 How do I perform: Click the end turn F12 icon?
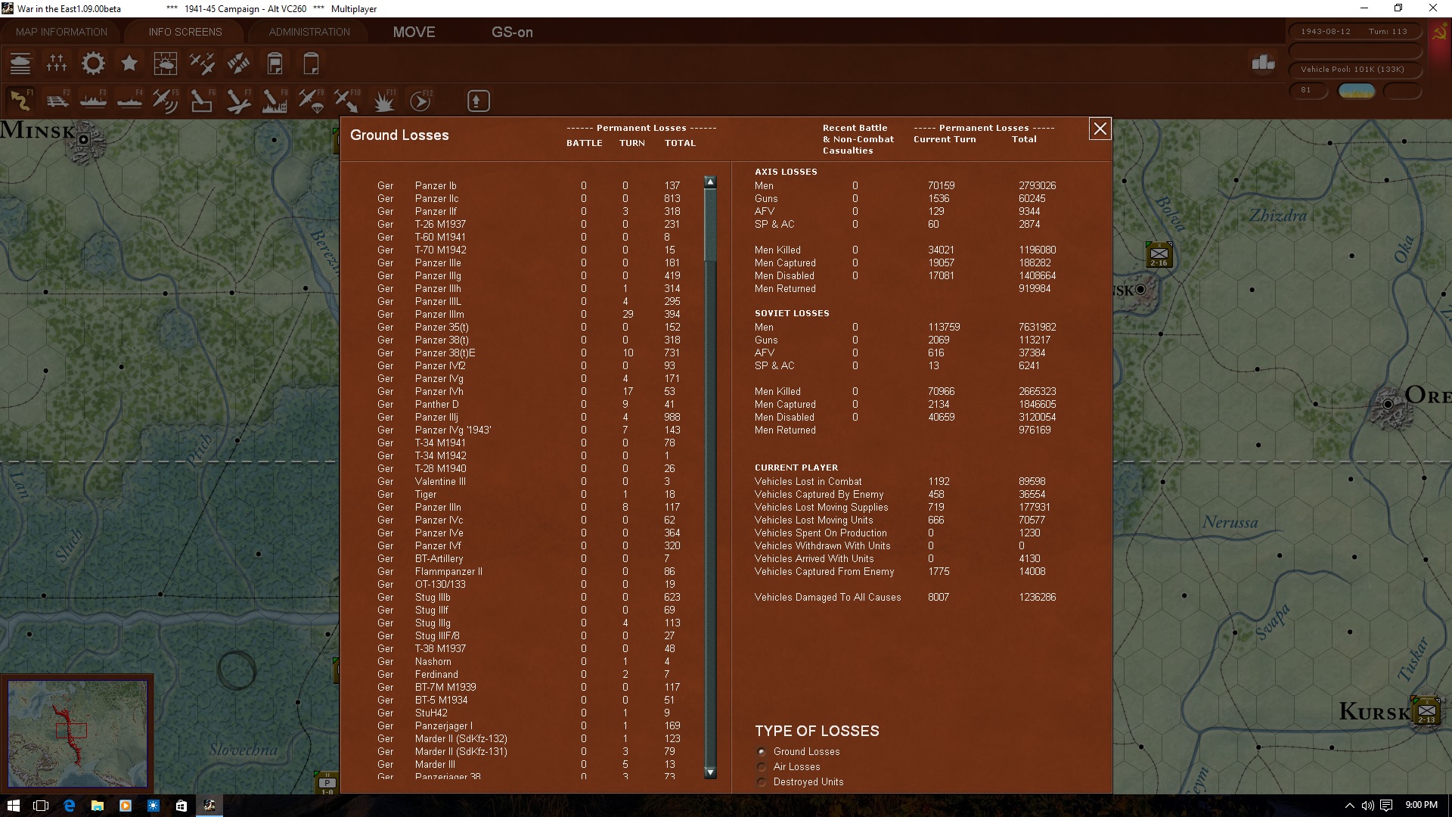[x=420, y=101]
